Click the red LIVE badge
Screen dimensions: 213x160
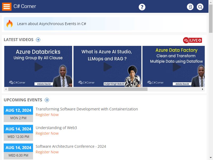point(192,40)
